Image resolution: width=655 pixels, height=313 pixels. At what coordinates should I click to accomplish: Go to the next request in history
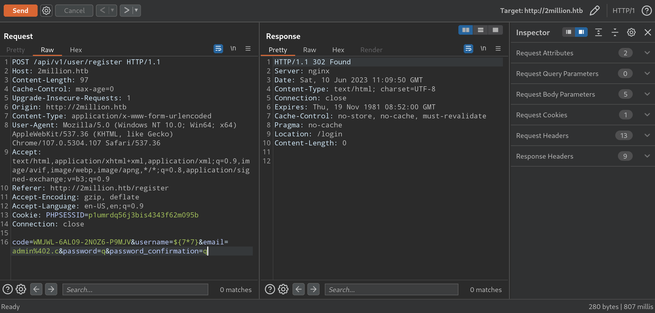[127, 11]
